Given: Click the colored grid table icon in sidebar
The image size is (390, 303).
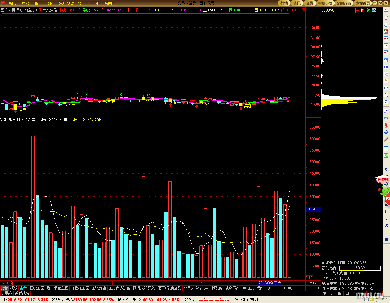Looking at the screenshot, I should (386, 39).
